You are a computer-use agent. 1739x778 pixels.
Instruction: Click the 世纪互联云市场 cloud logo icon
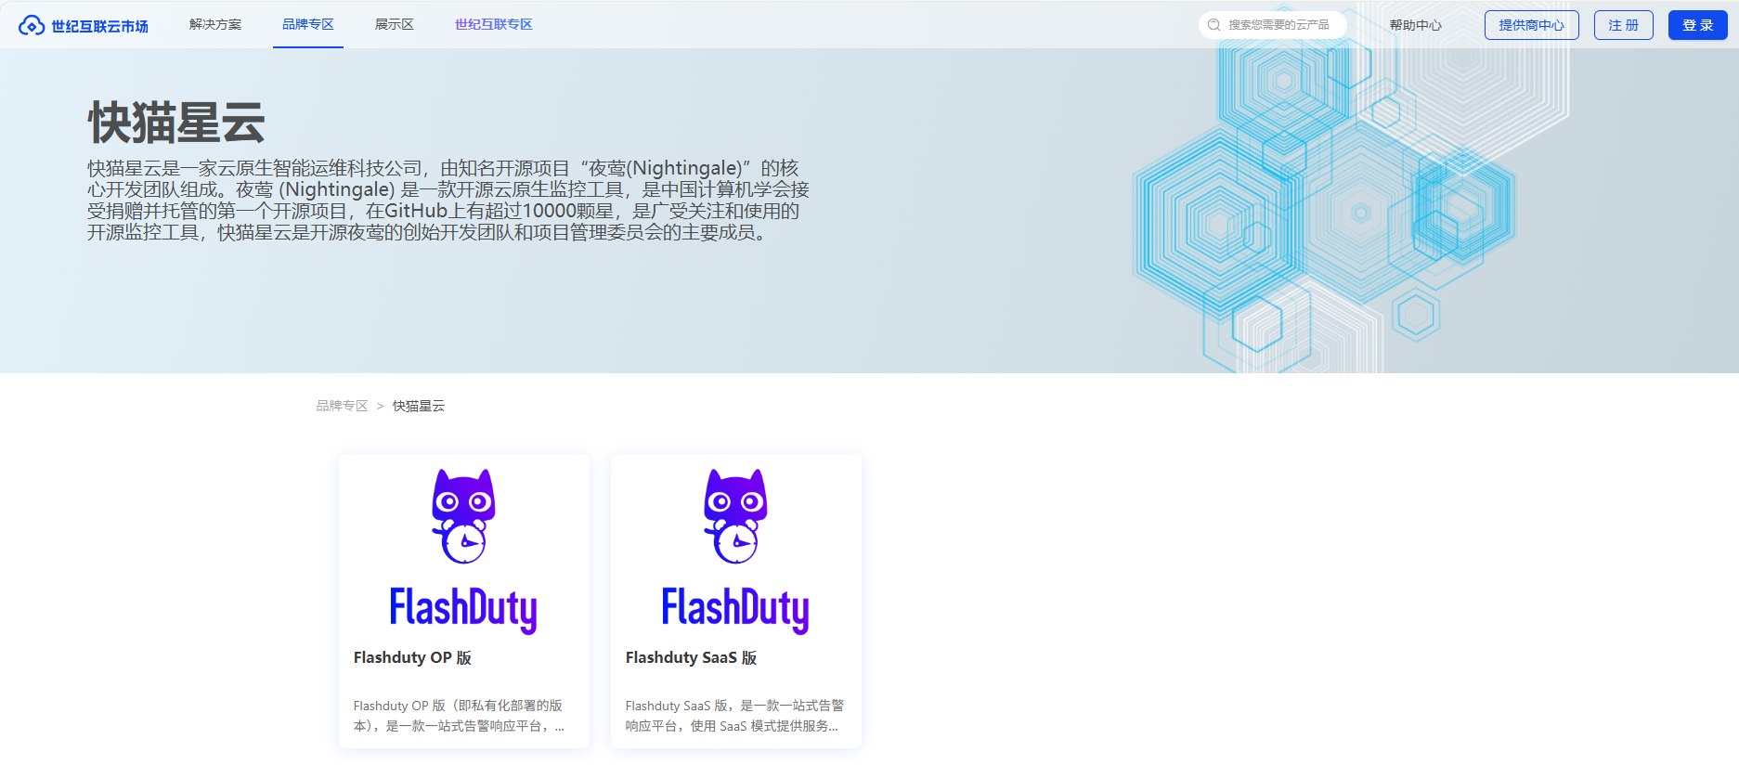(32, 26)
